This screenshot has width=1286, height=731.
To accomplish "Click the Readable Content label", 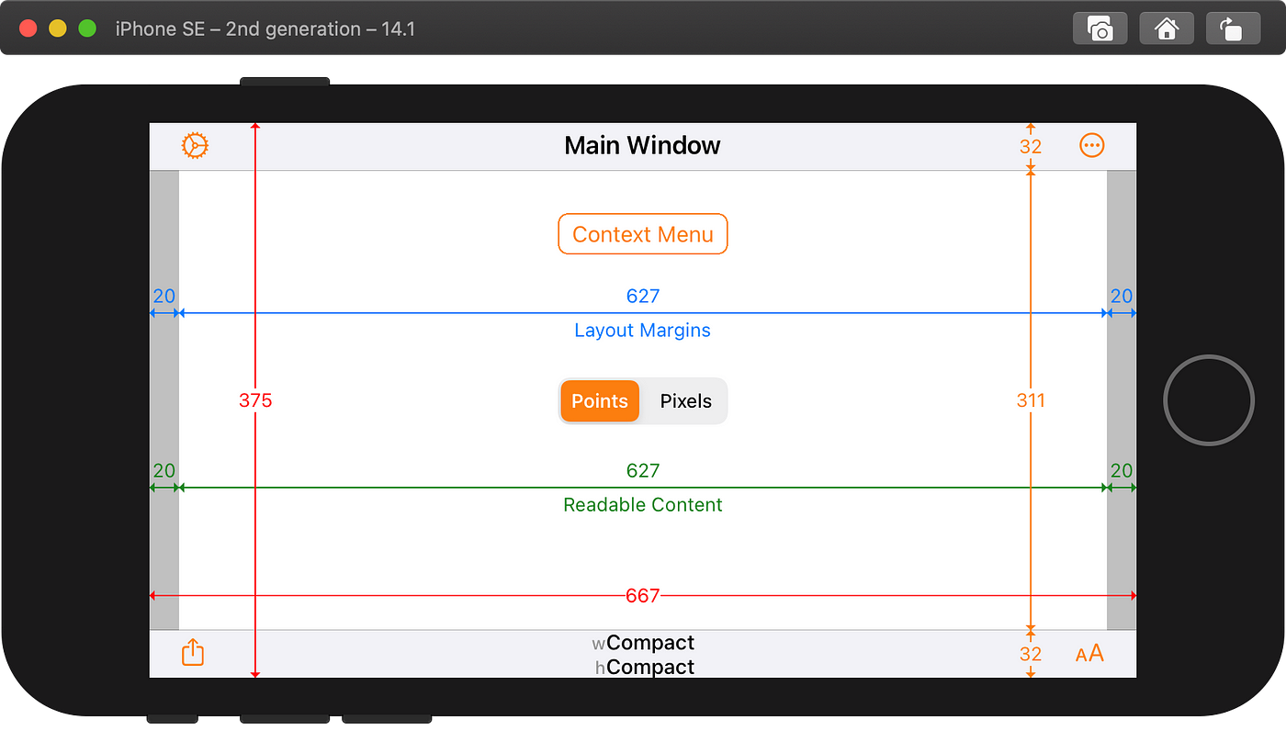I will (x=643, y=505).
